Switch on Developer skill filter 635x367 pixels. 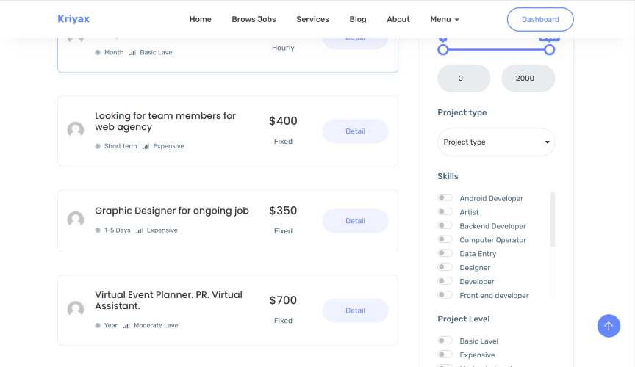pos(445,281)
